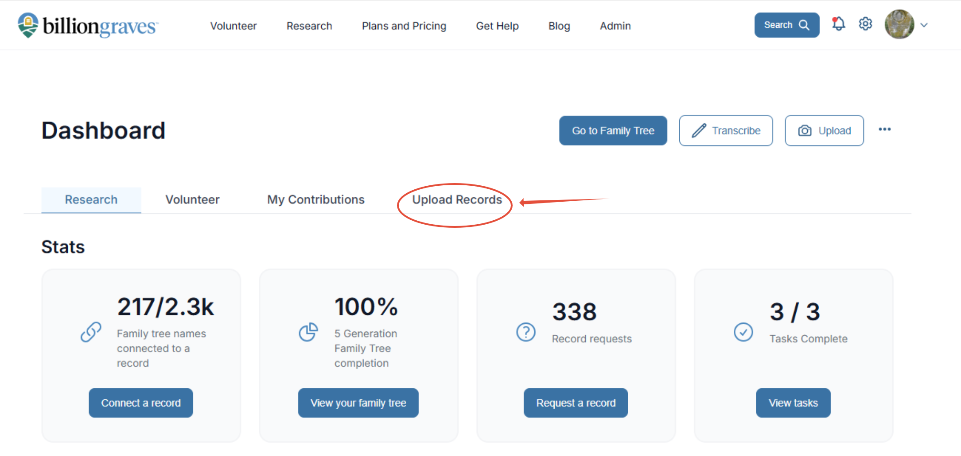The width and height of the screenshot is (961, 456).
Task: Select the Research dashboard tab
Action: point(91,200)
